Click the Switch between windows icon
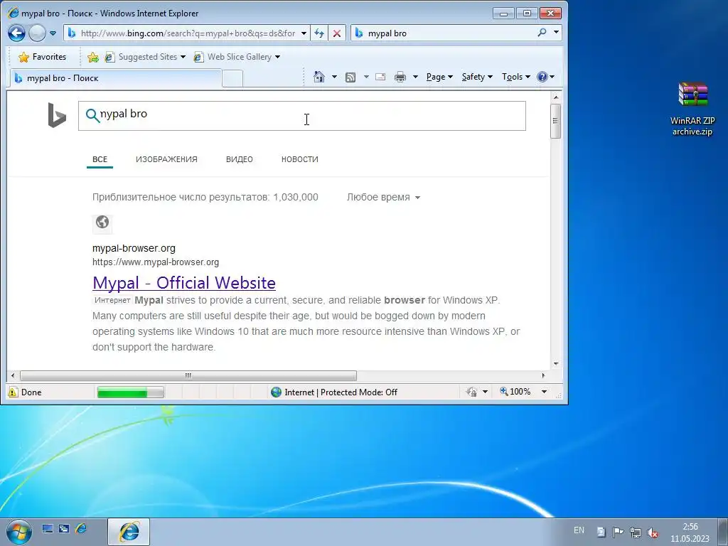The image size is (728, 546). click(64, 528)
